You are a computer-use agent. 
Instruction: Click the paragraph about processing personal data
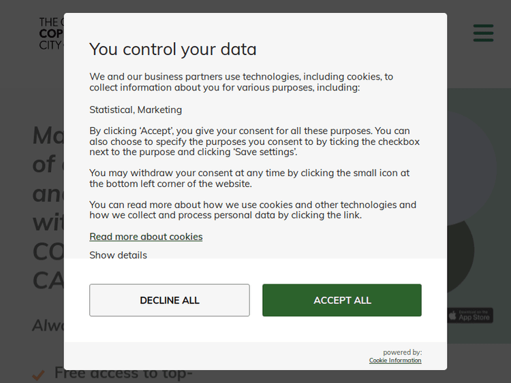[252, 210]
